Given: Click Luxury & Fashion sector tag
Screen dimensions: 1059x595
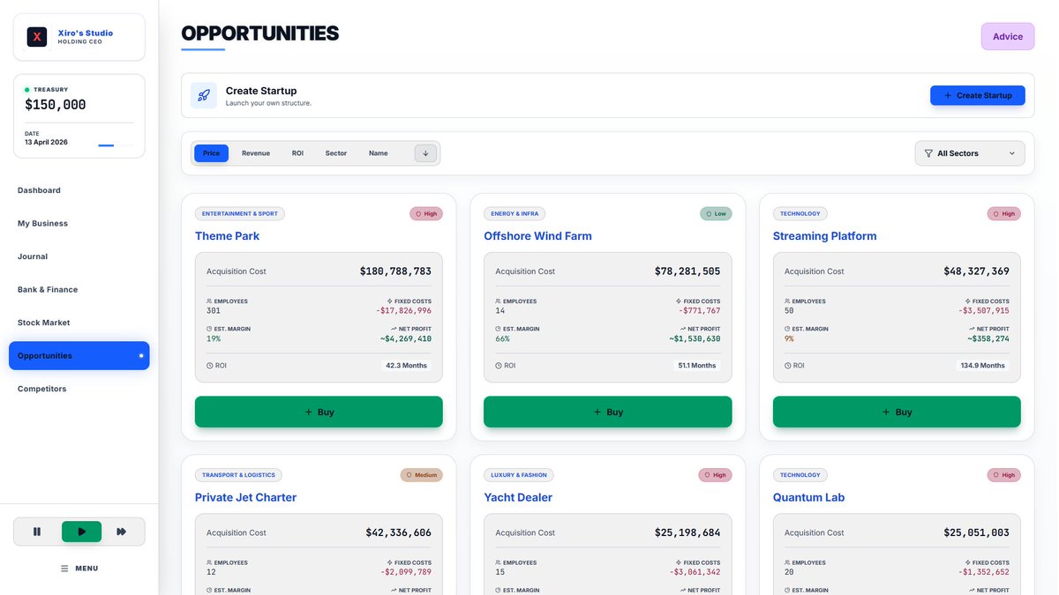Looking at the screenshot, I should [519, 475].
